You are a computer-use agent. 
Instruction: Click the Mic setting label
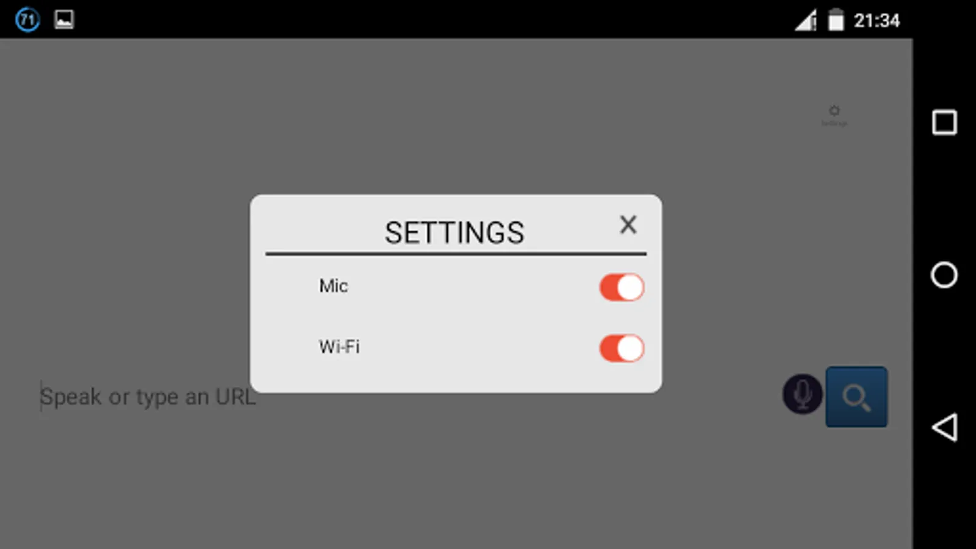coord(333,286)
